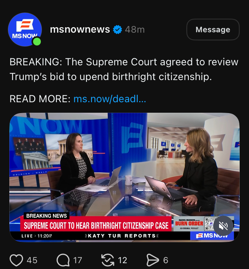Tap the Message button

[x=213, y=30]
